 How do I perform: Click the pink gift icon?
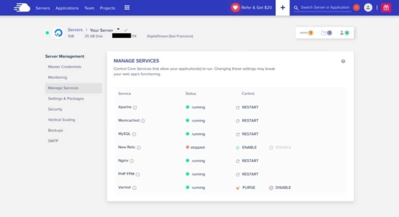(x=386, y=8)
